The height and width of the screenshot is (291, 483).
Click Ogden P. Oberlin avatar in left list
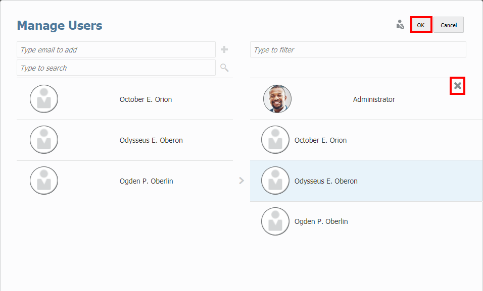pos(44,181)
